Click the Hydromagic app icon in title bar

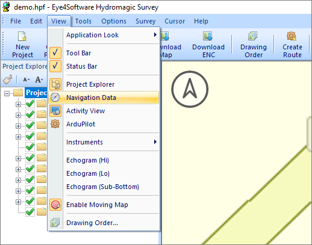(x=6, y=7)
